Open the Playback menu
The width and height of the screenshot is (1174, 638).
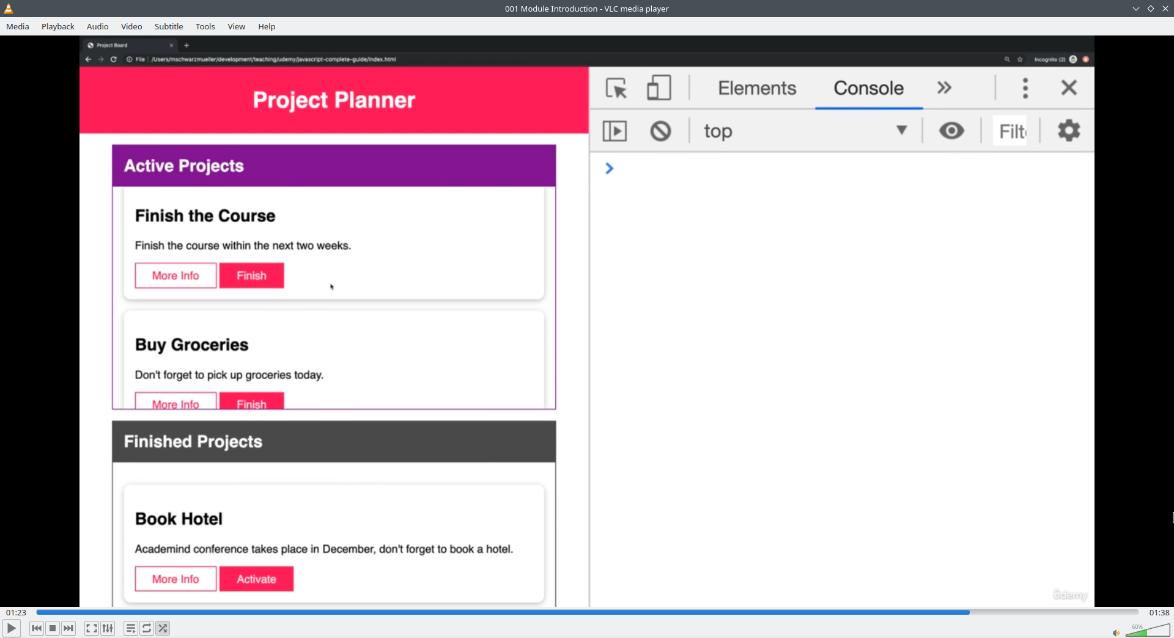[x=58, y=26]
